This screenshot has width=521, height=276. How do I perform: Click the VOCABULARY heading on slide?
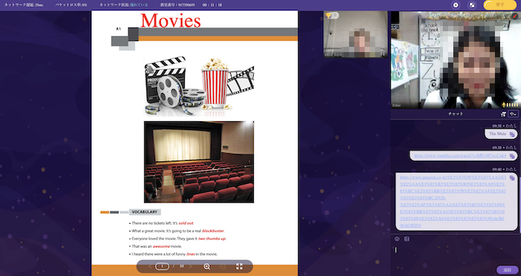pyautogui.click(x=144, y=212)
